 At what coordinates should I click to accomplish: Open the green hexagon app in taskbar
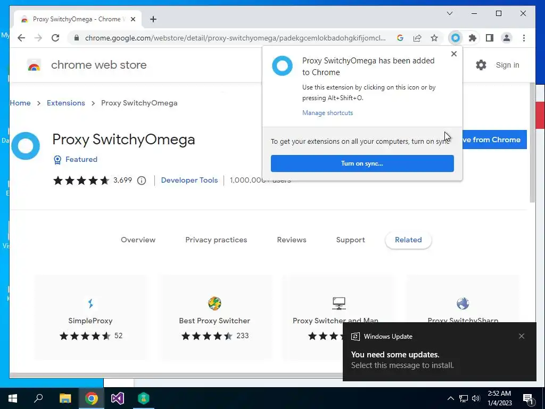[144, 398]
